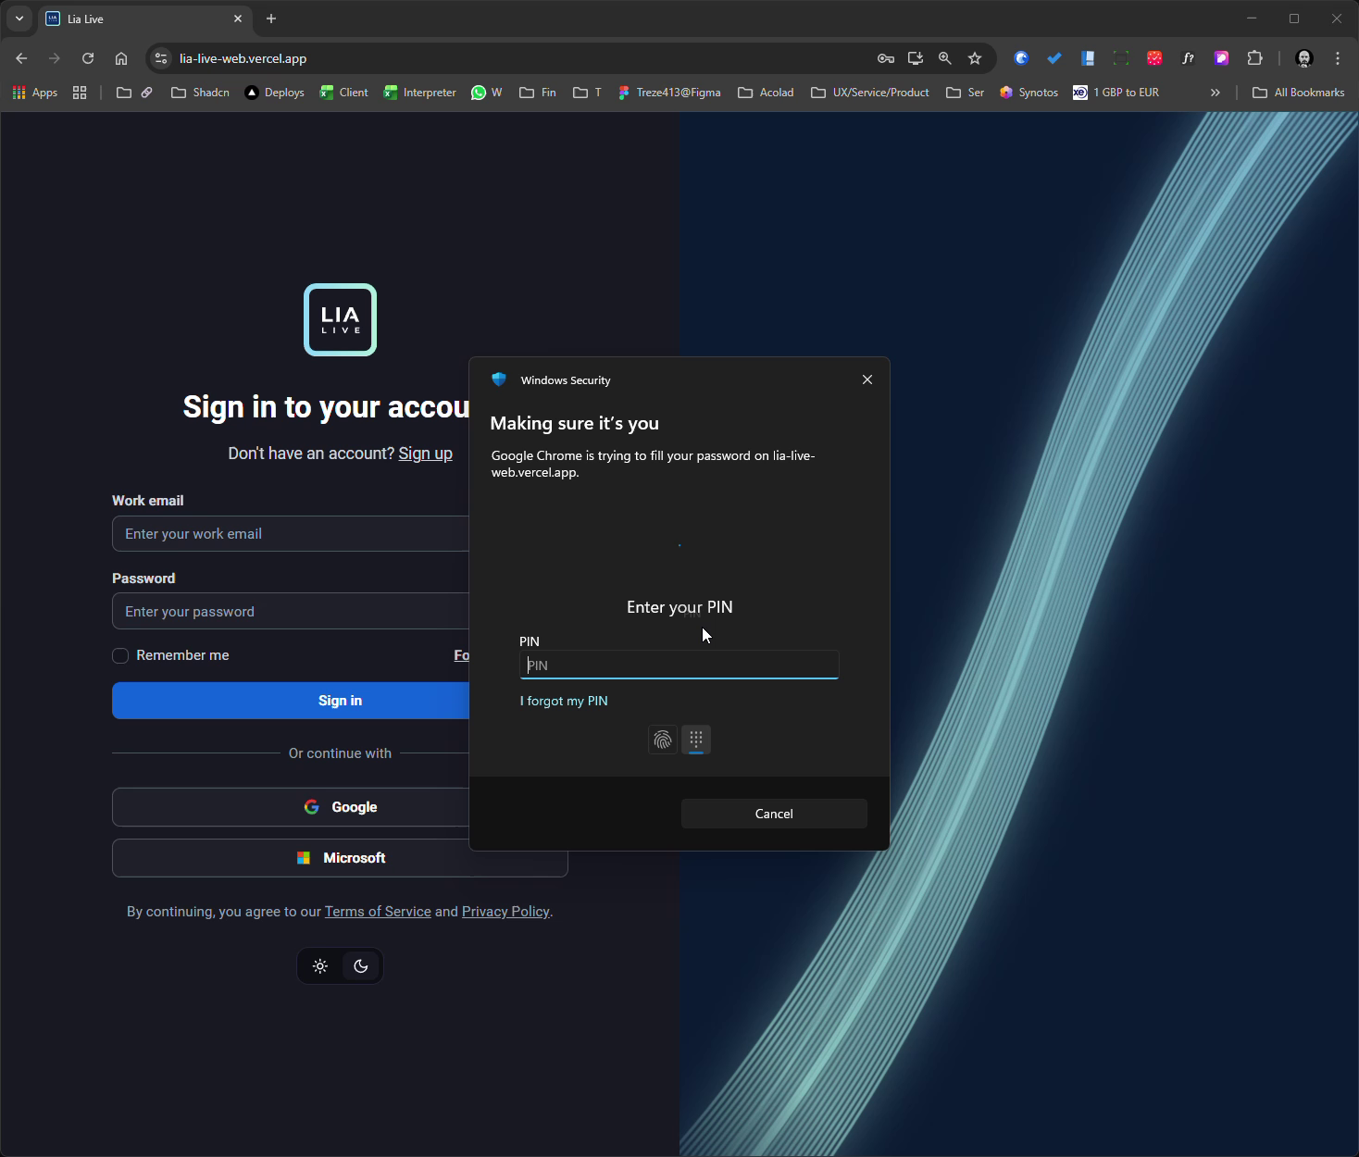Enable light theme with the sun toggle
This screenshot has width=1359, height=1157.
(320, 965)
